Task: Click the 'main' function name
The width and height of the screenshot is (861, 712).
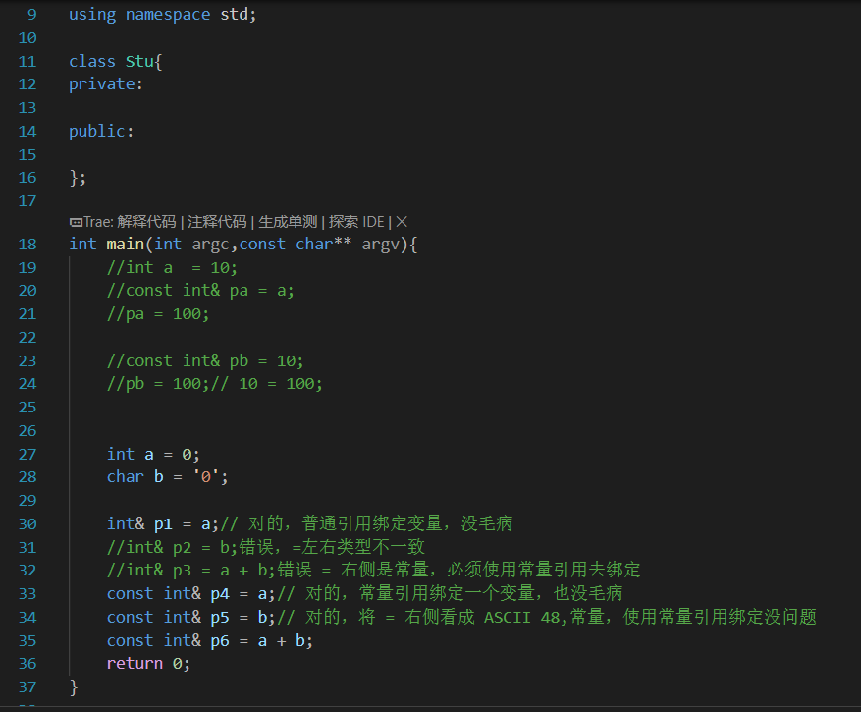Action: (126, 244)
